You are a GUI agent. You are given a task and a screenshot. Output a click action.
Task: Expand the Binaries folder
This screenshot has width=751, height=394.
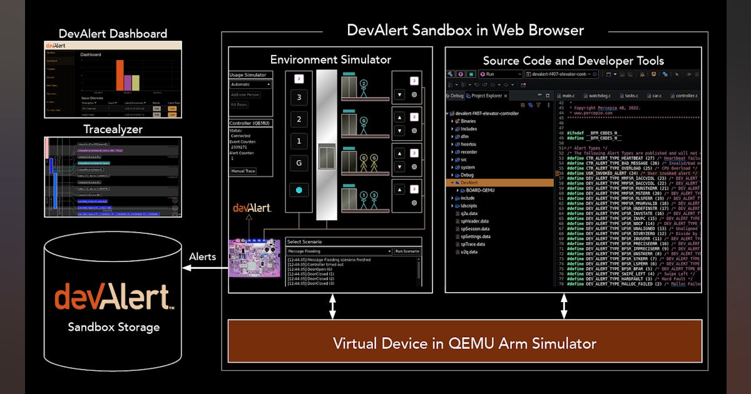click(x=452, y=121)
